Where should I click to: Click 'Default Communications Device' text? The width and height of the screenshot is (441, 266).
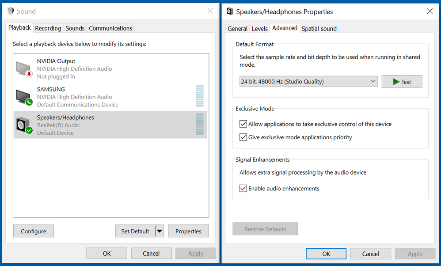78,105
